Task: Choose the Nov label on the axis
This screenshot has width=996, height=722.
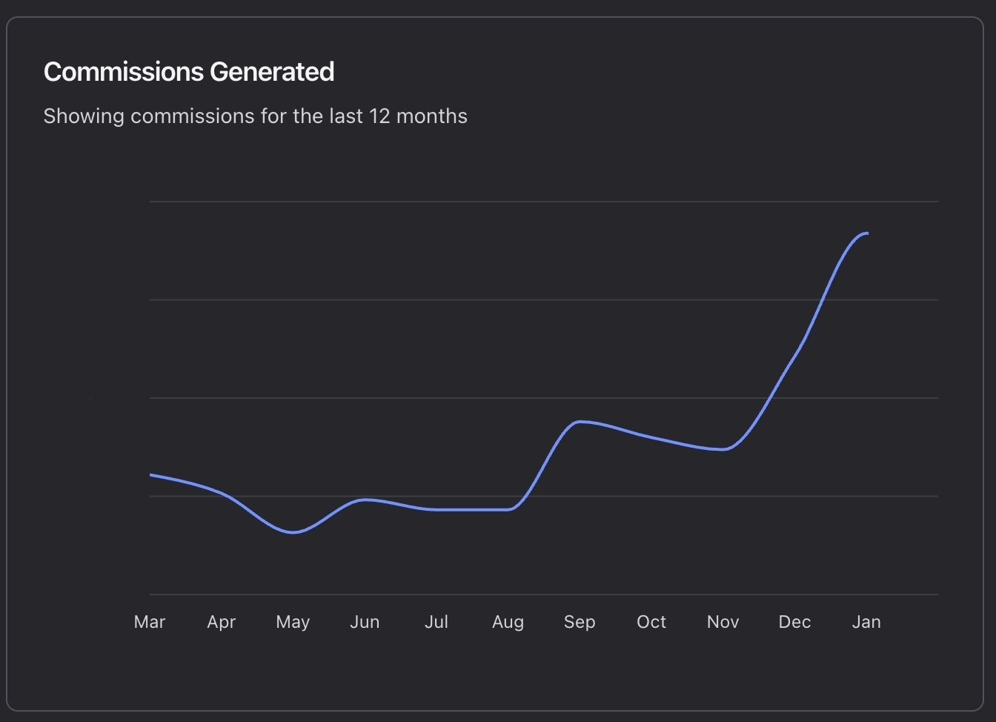Action: [723, 622]
